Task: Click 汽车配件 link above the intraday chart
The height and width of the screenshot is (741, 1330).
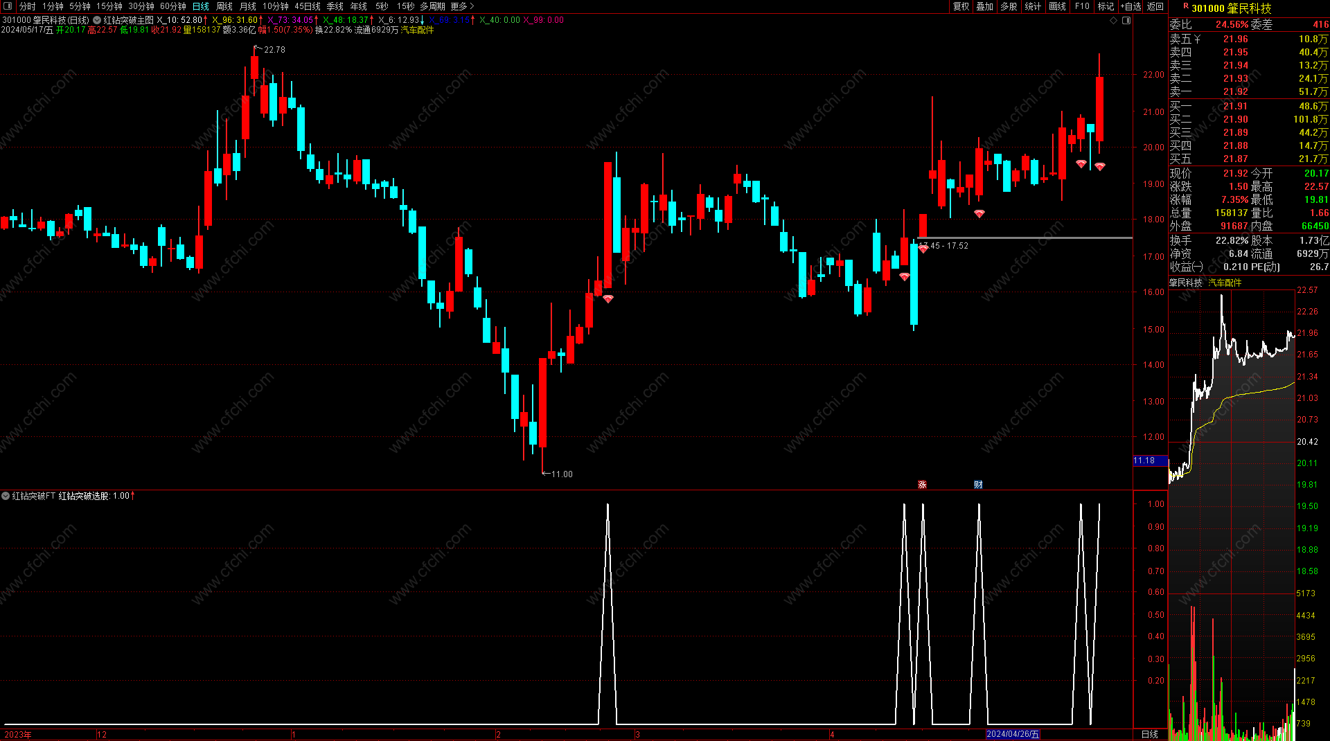Action: [1225, 283]
